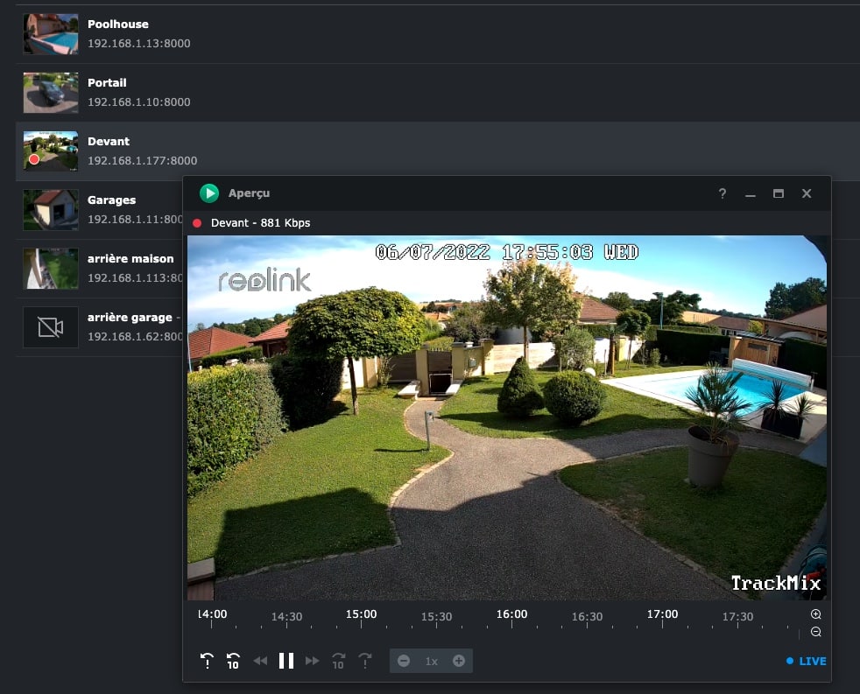Zoom in the timeline
The image size is (860, 694).
tap(815, 614)
